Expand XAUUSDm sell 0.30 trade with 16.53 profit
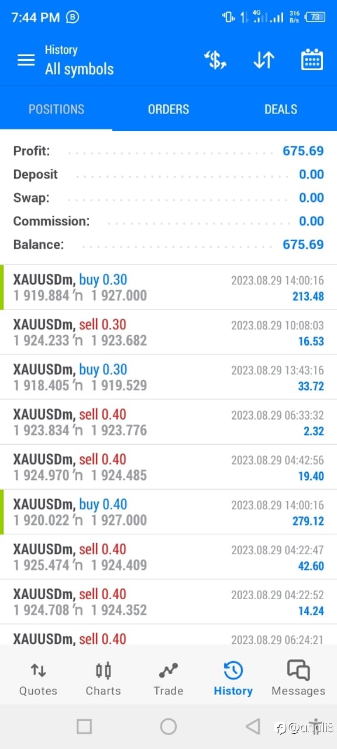 (168, 332)
